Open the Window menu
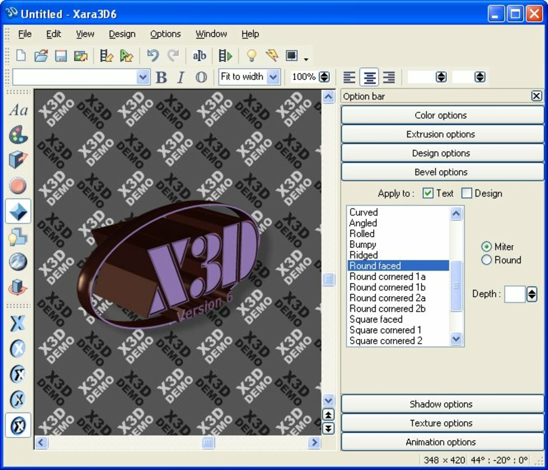Viewport: 548px width, 470px height. [211, 34]
